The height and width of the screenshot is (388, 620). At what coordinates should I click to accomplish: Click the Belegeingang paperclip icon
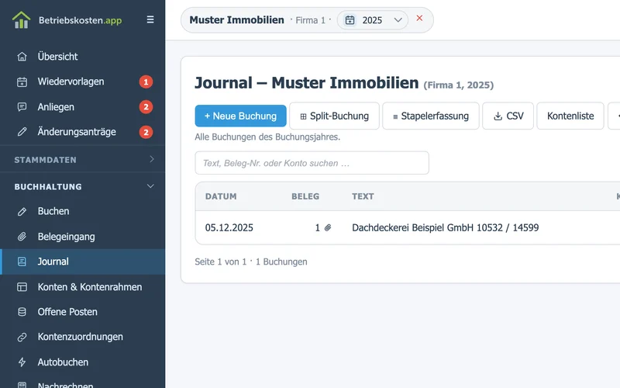coord(22,237)
